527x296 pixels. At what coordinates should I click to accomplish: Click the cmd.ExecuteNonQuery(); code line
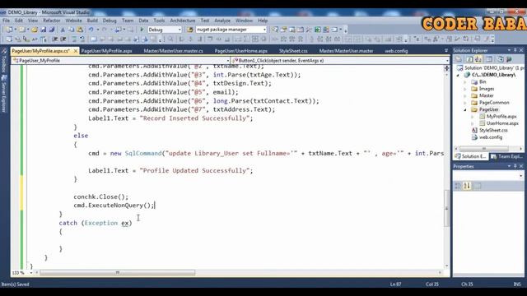click(114, 205)
